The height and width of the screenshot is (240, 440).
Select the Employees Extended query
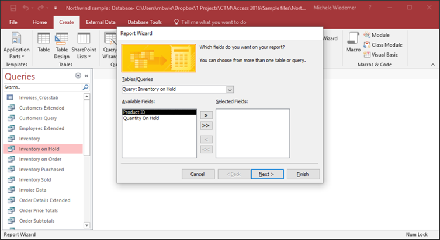tap(43, 128)
